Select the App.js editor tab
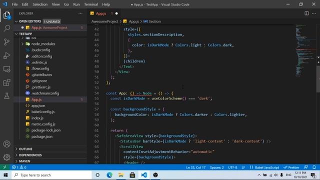Screen dimensions: 320x180 pyautogui.click(x=104, y=13)
